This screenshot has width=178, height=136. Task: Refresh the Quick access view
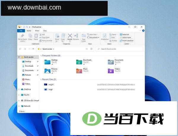(91, 49)
